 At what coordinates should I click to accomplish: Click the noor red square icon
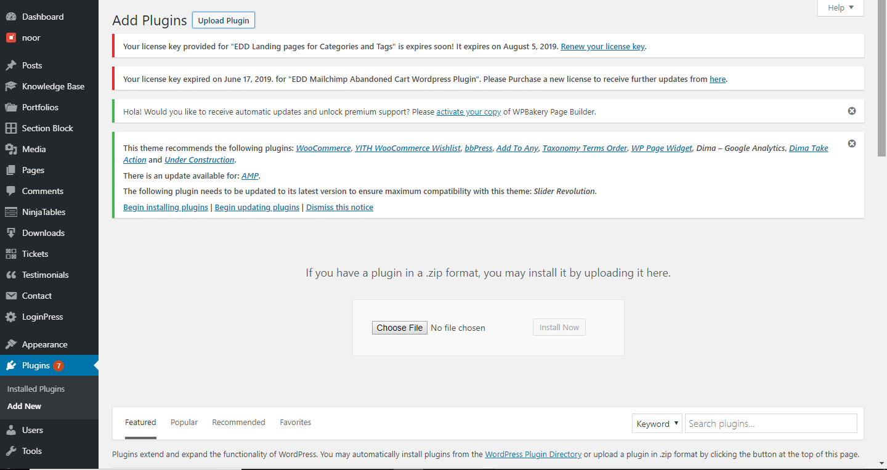tap(10, 38)
